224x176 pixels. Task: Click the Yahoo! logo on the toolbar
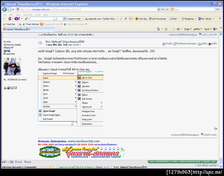coord(17,19)
